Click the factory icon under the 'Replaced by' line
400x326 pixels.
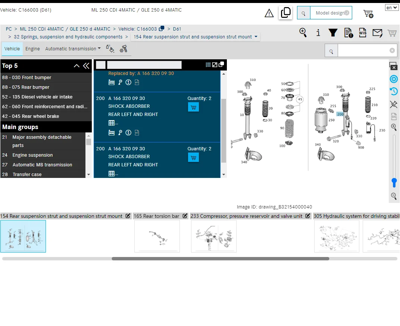pos(112,82)
